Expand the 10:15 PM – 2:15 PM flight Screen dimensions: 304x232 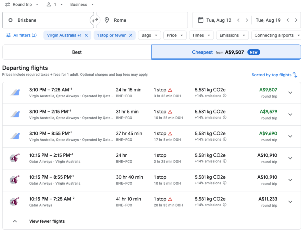click(x=290, y=158)
